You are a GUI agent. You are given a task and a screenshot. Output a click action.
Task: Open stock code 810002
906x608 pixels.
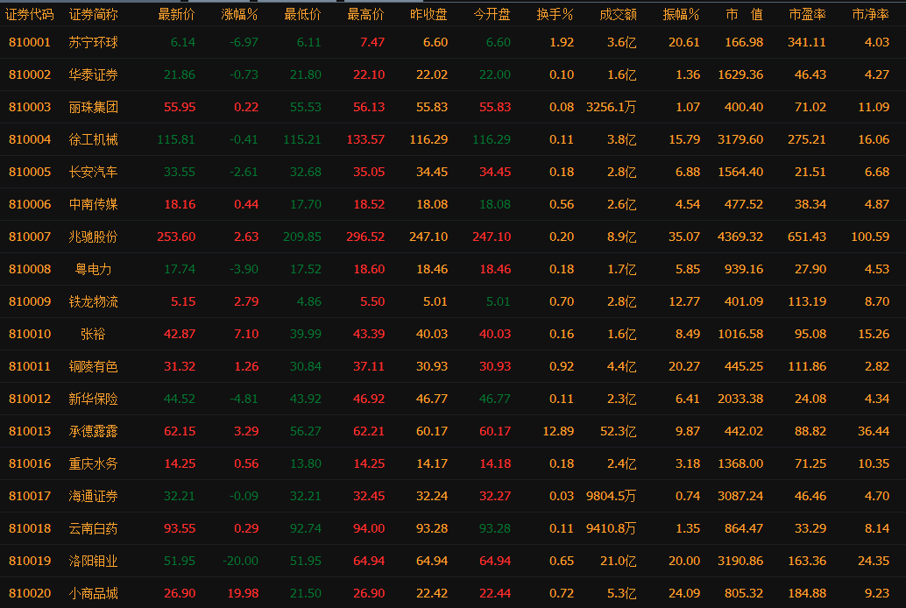tap(30, 74)
